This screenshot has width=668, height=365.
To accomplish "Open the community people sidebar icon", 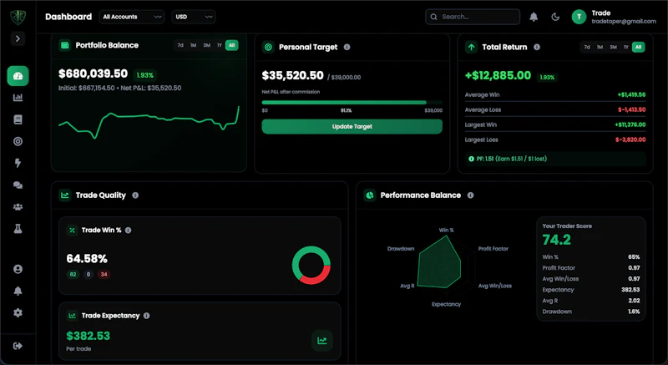I will point(18,207).
